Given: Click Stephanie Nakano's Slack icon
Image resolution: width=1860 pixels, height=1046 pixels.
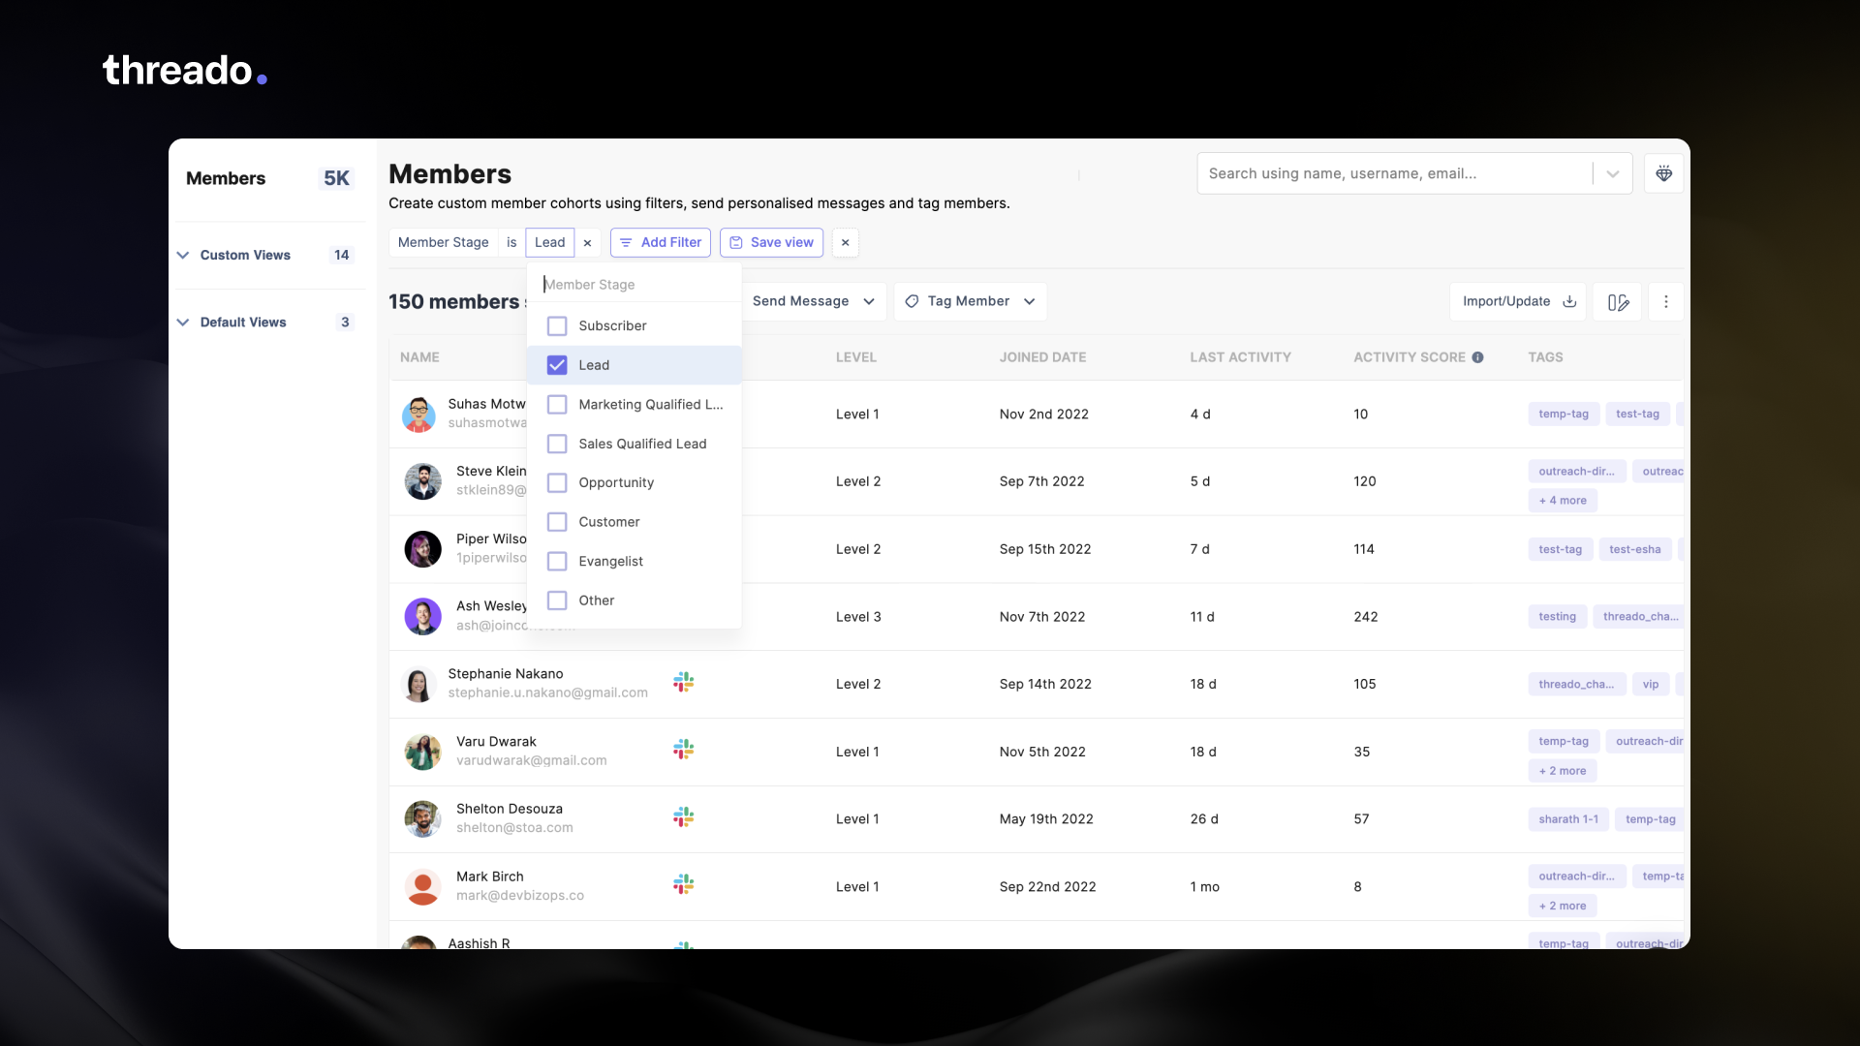Looking at the screenshot, I should pyautogui.click(x=683, y=683).
